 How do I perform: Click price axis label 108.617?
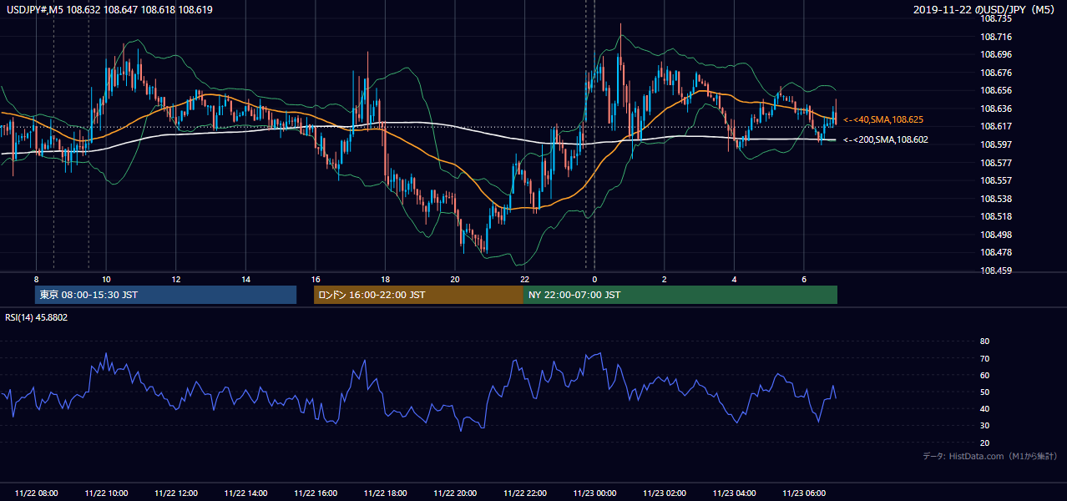point(995,126)
